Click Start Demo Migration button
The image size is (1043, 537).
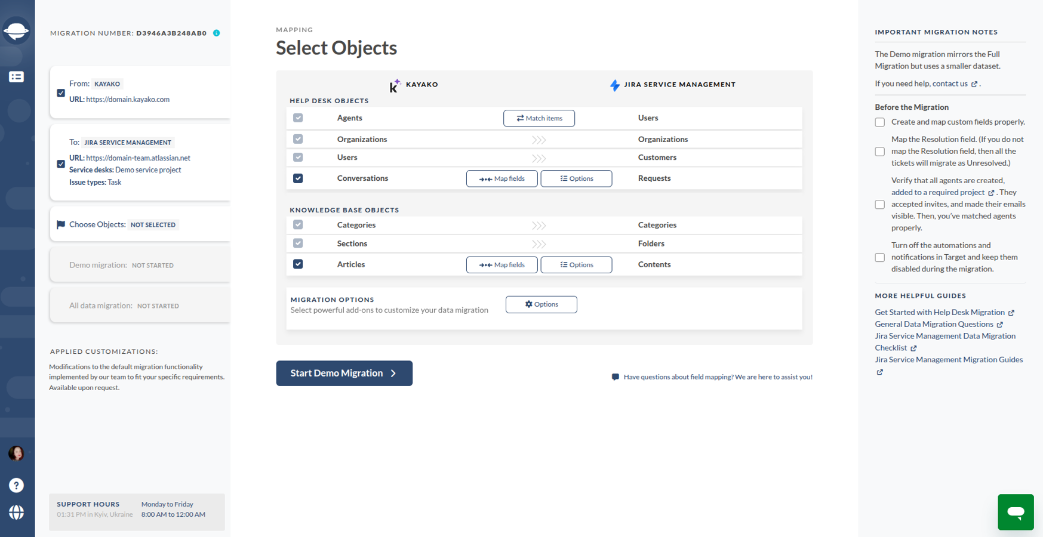[344, 373]
